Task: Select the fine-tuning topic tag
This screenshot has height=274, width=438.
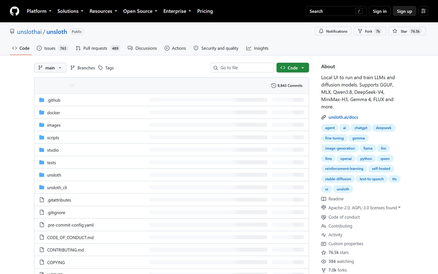Action: coord(334,138)
